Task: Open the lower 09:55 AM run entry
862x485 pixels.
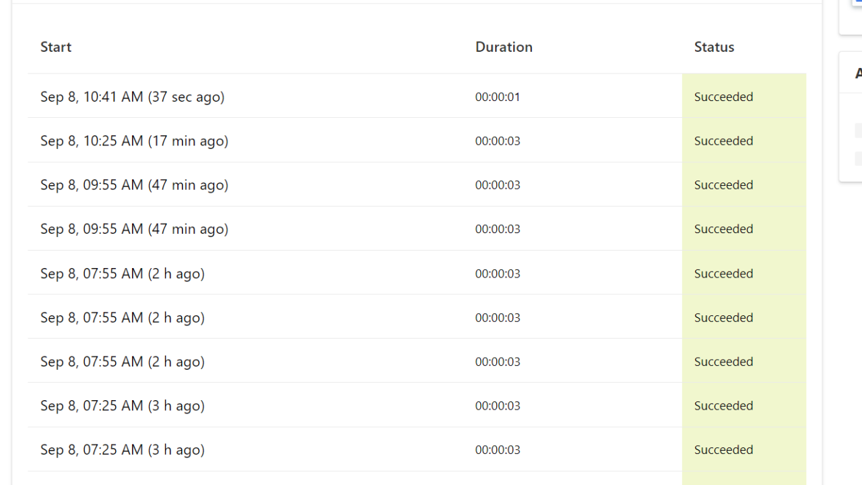Action: pyautogui.click(x=134, y=229)
